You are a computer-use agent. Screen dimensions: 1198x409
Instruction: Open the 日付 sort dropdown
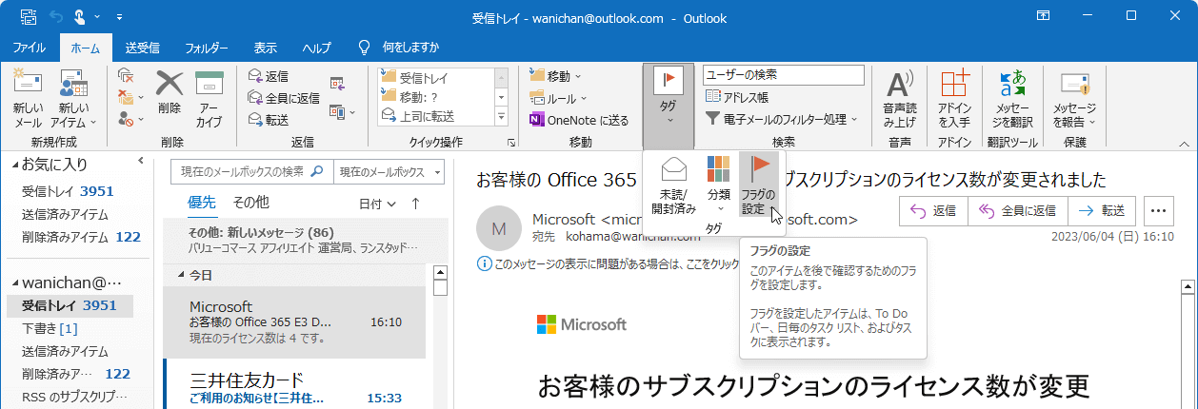click(x=376, y=204)
